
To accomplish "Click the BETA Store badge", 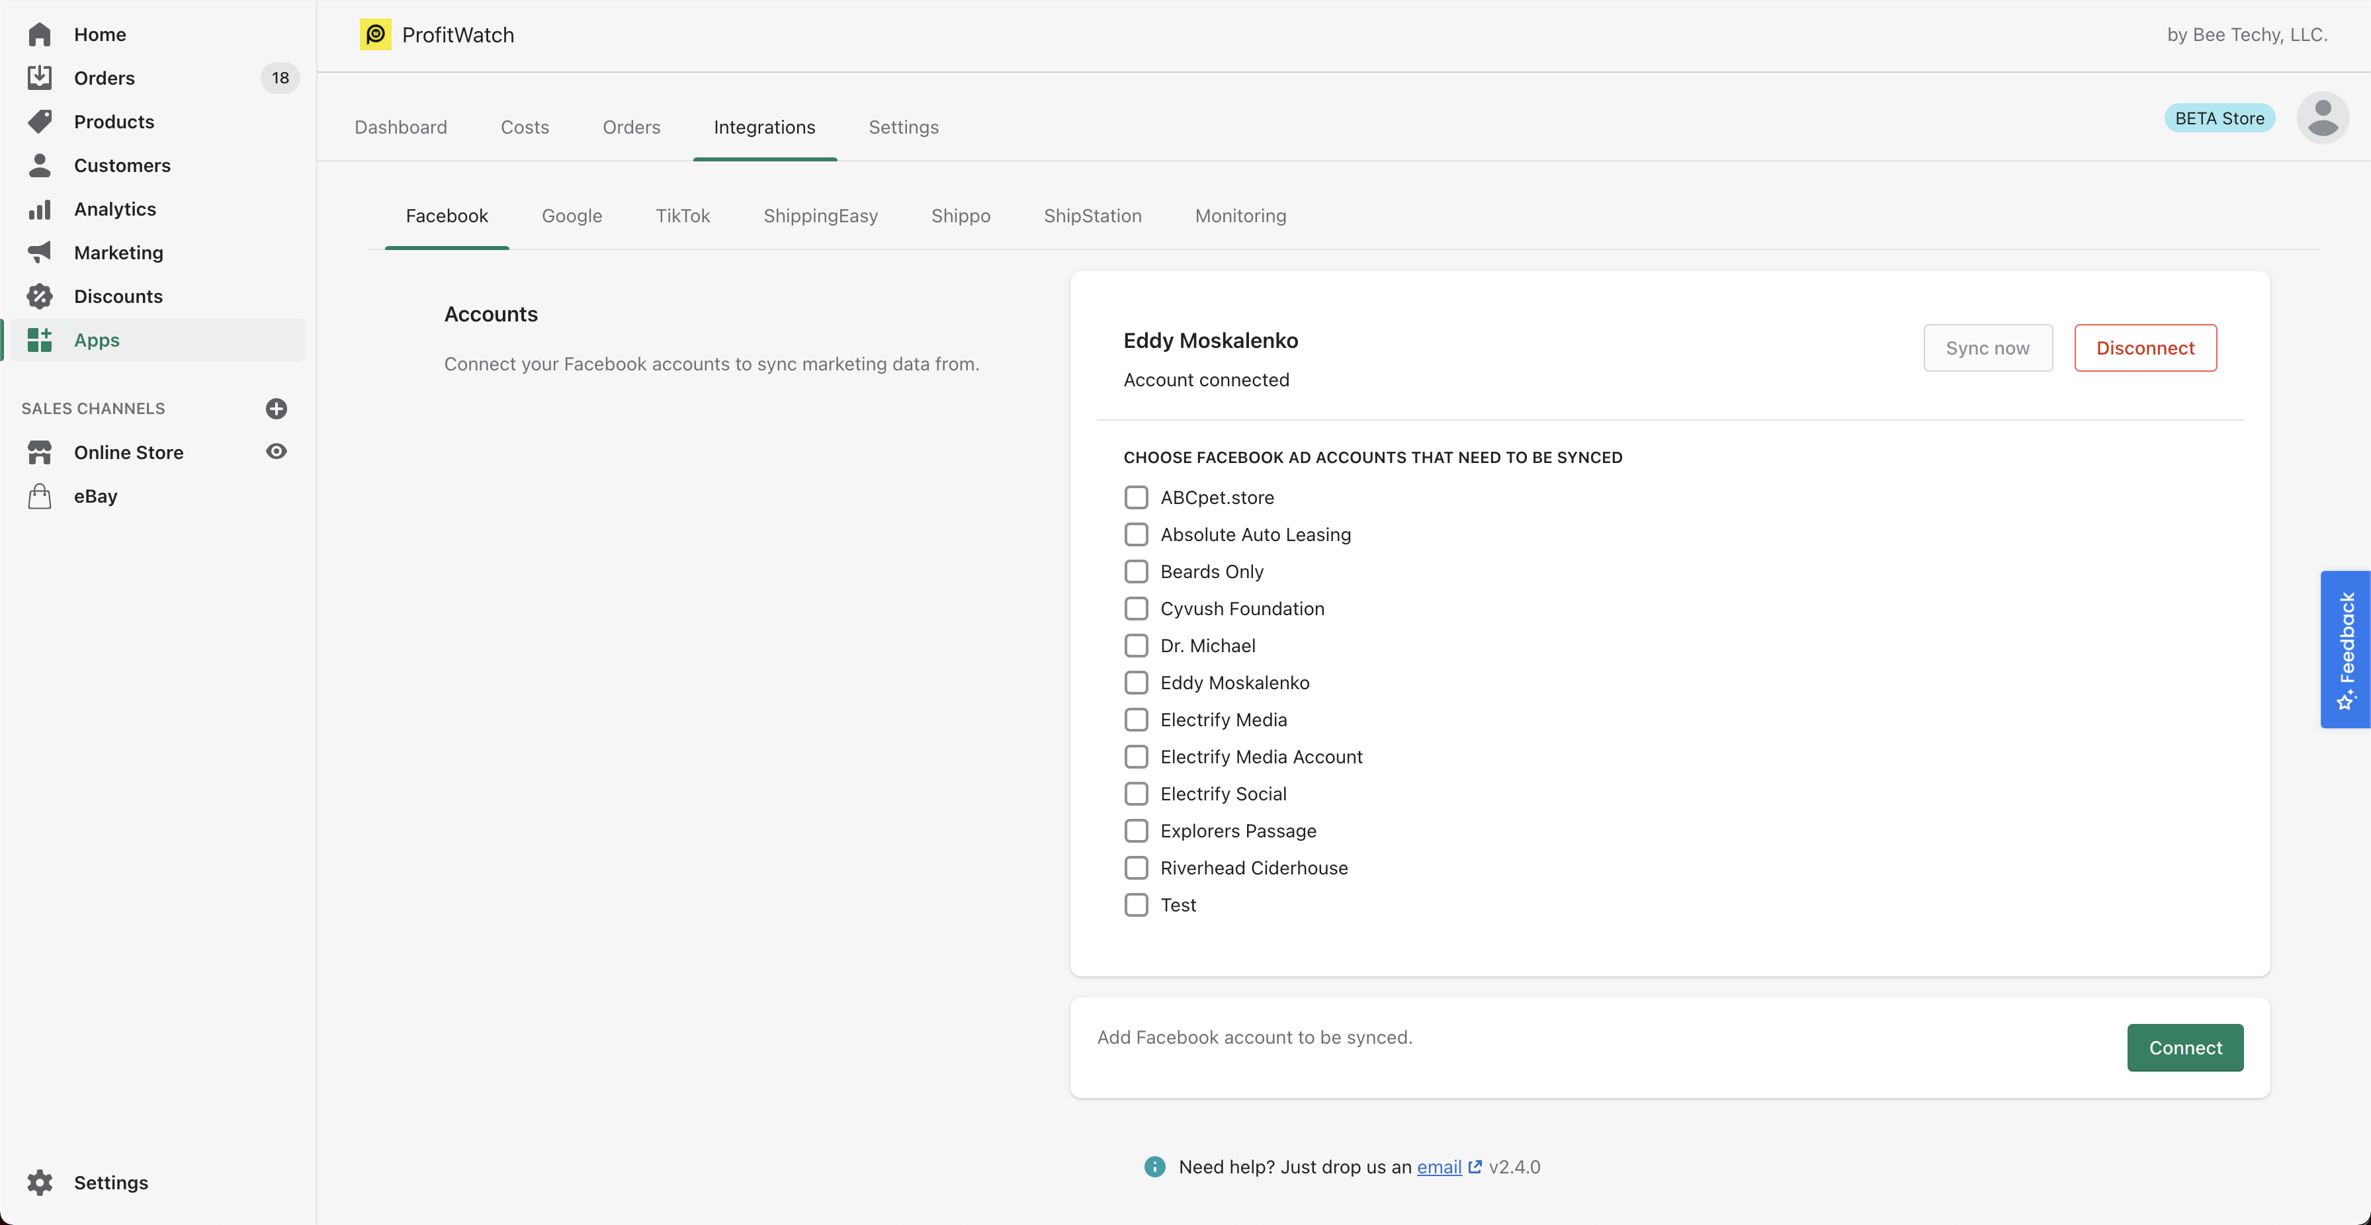I will point(2219,118).
